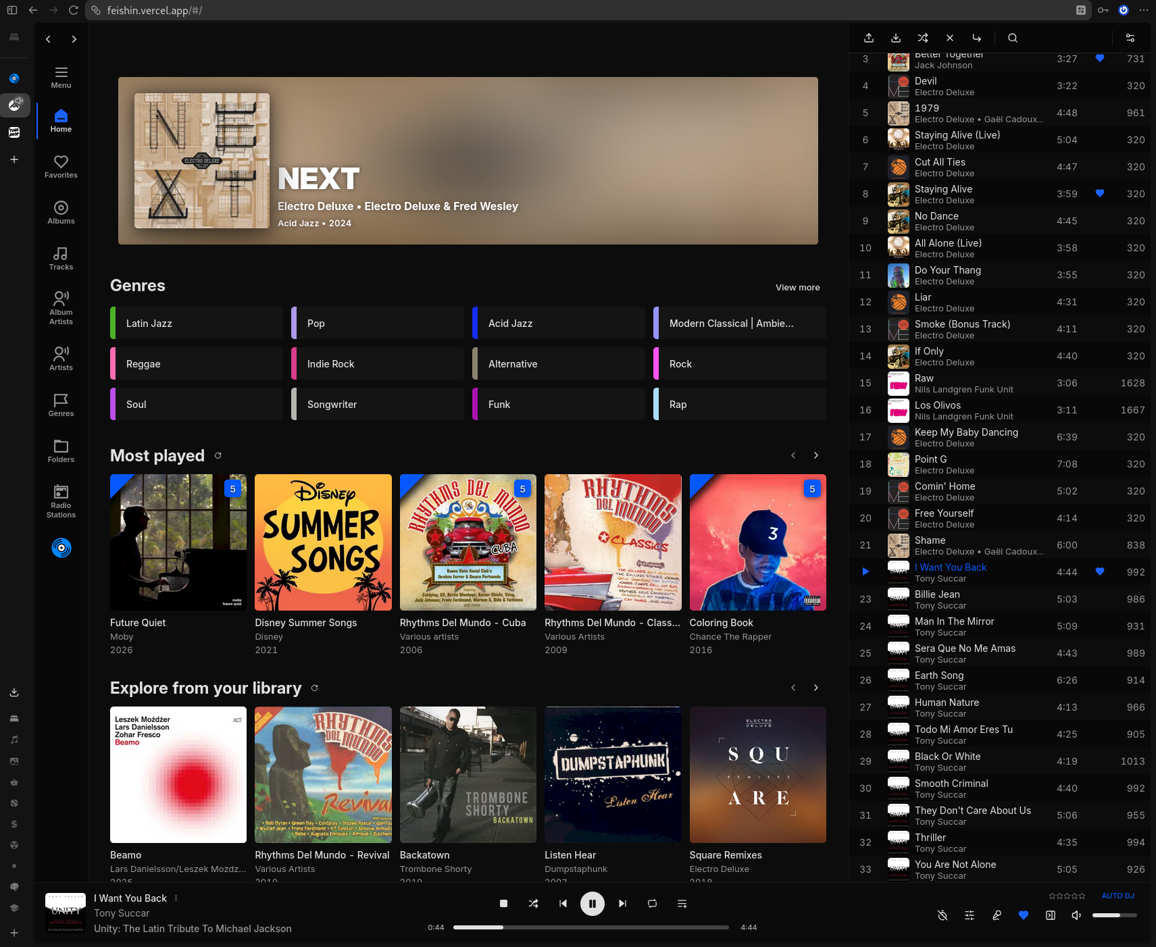
Task: Click the stop playback button
Action: (503, 903)
